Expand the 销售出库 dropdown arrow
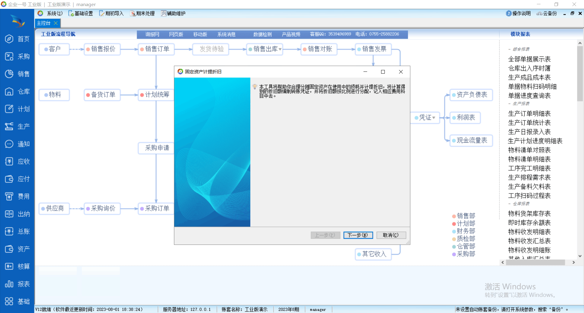The image size is (584, 313). (280, 49)
